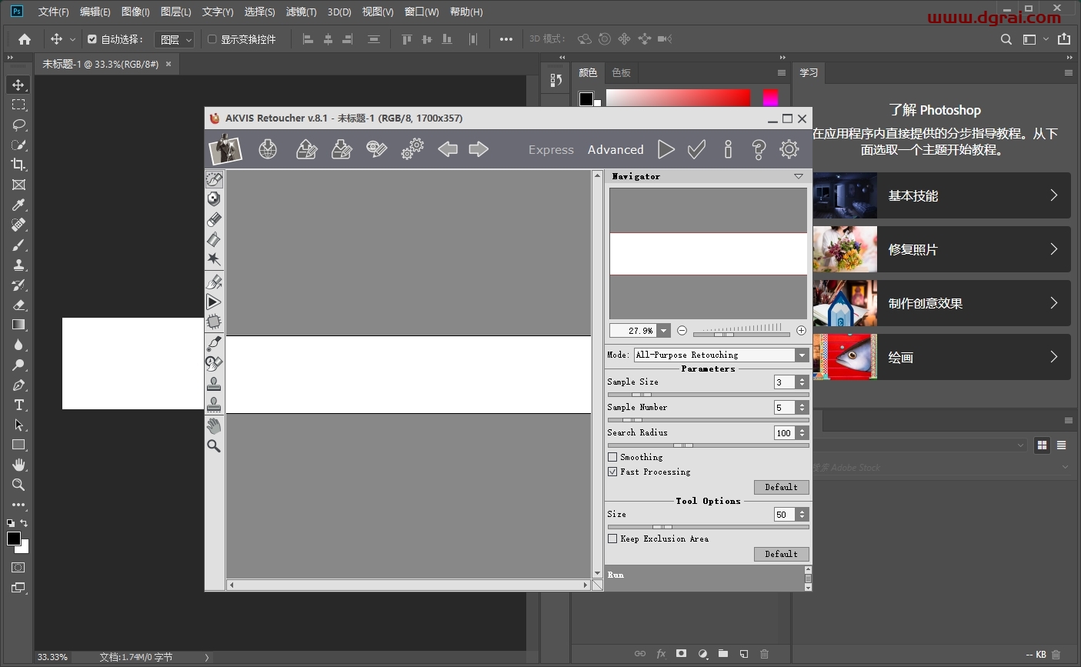Click the undo left arrow in AKVIS
Screen dimensions: 1081x667
click(x=447, y=149)
